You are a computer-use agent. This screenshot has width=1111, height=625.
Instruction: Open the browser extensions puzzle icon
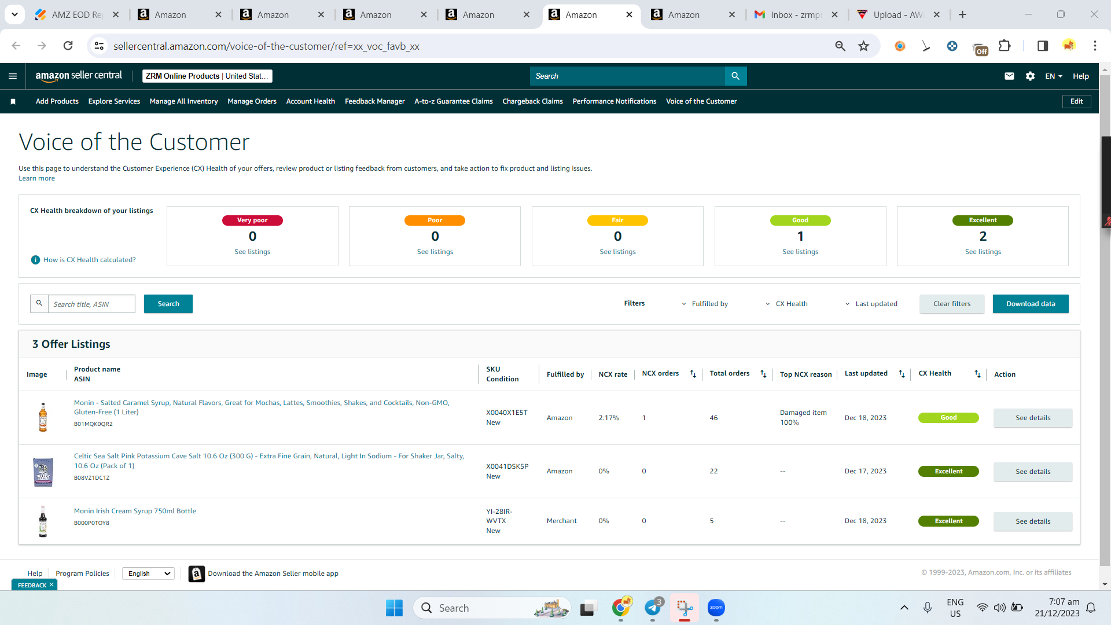1005,46
